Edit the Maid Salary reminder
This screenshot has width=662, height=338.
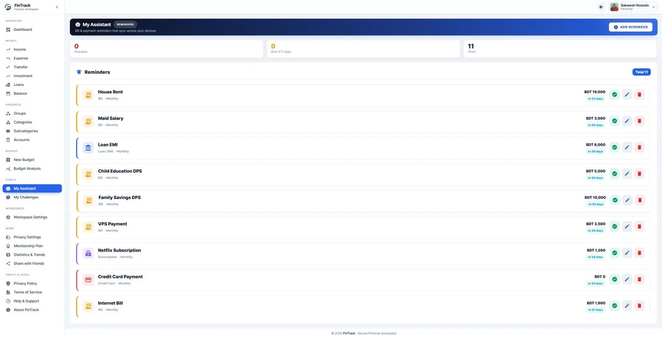627,121
